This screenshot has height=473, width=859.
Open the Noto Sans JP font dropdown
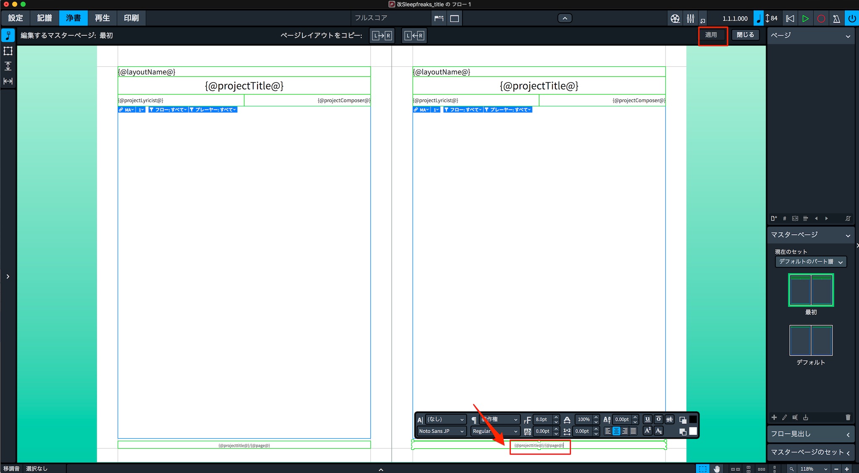(x=441, y=431)
